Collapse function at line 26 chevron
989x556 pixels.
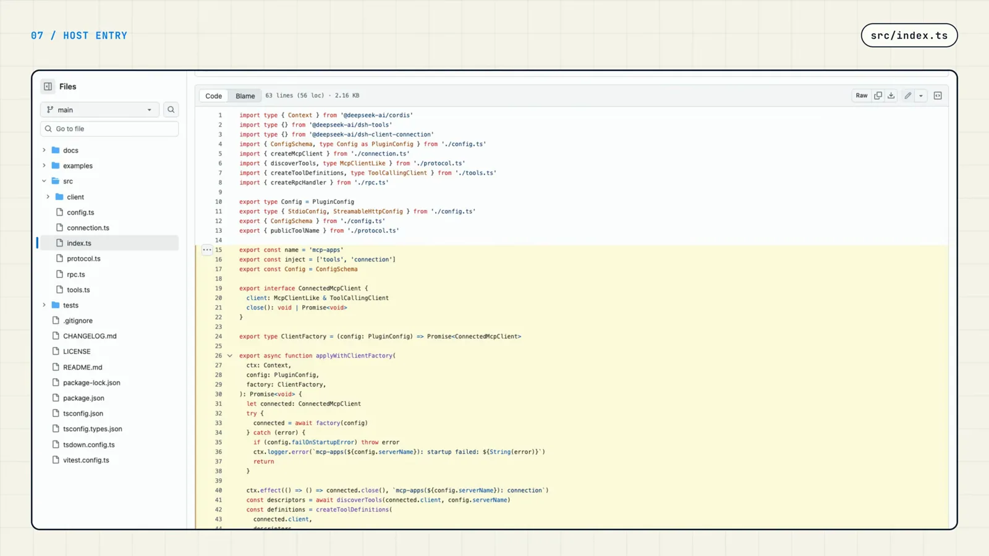[230, 356]
